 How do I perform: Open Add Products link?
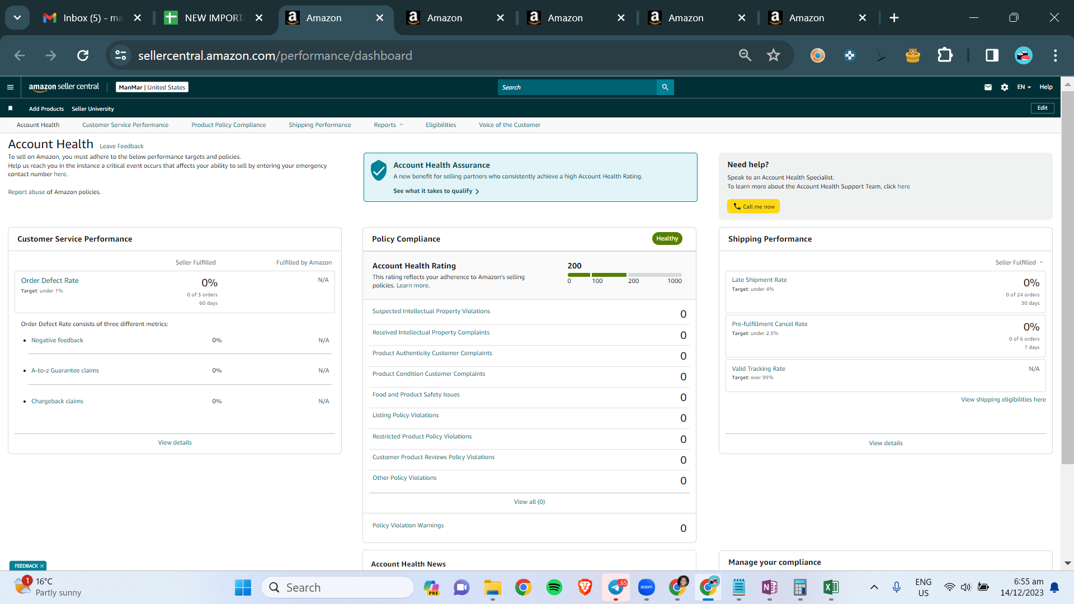point(46,109)
